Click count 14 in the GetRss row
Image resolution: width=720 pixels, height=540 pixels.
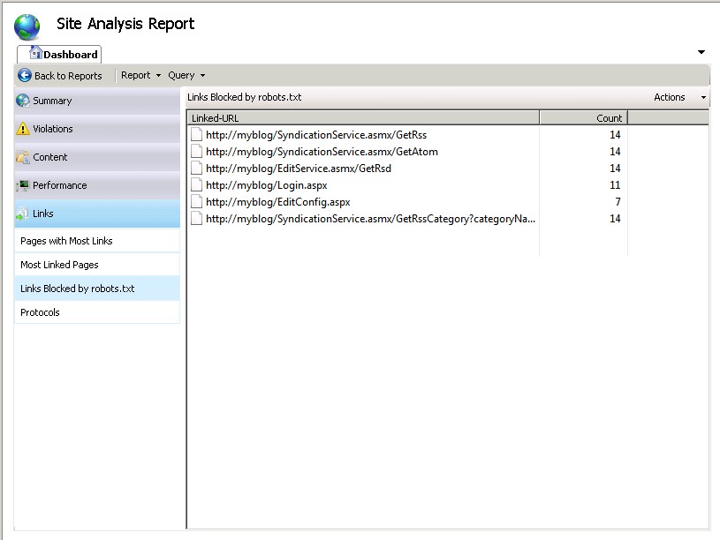[615, 135]
